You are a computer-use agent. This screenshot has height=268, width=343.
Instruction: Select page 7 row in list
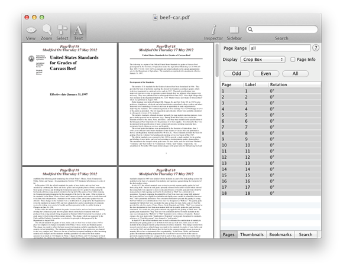coord(271,127)
